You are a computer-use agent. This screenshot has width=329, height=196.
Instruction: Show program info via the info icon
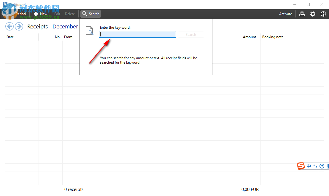point(323,14)
